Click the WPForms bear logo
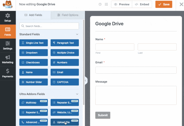 (8, 5)
